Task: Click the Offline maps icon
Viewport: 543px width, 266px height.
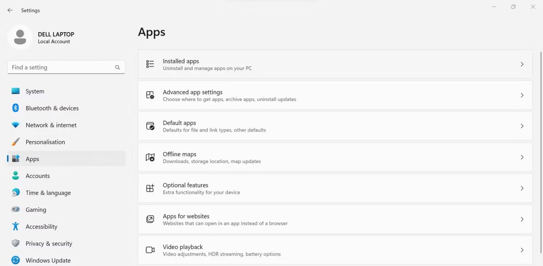Action: (150, 157)
